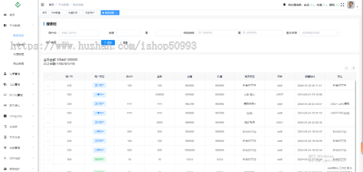Screen dimensions: 363x172
Task: Click the rightmost round refresh table icon
Action: 353,68
